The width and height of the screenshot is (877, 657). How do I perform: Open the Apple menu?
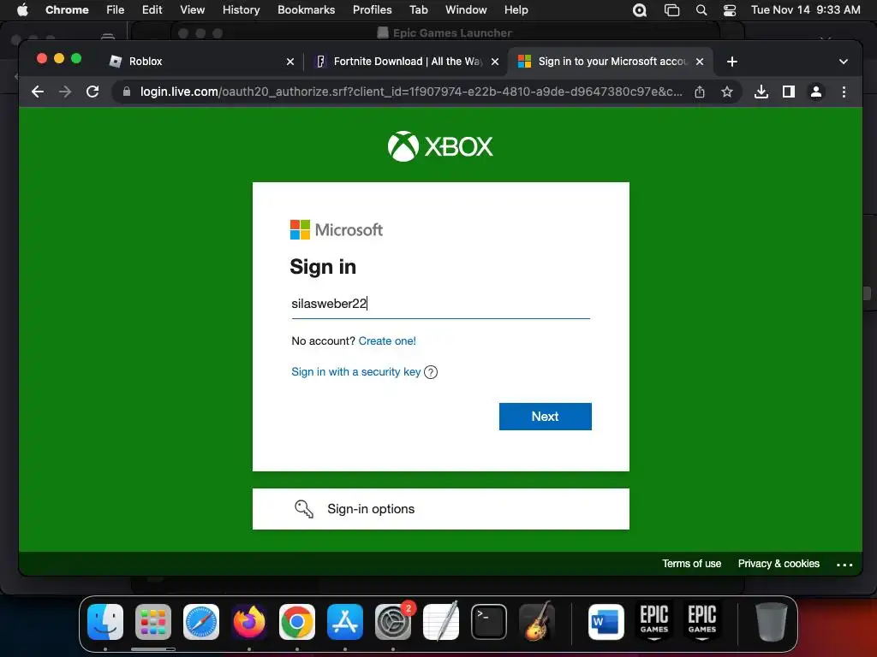coord(22,10)
